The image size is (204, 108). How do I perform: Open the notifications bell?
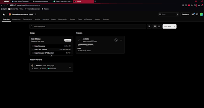click(193, 14)
